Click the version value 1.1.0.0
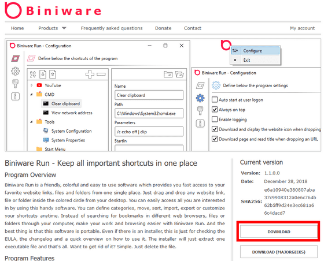 [x=272, y=173]
